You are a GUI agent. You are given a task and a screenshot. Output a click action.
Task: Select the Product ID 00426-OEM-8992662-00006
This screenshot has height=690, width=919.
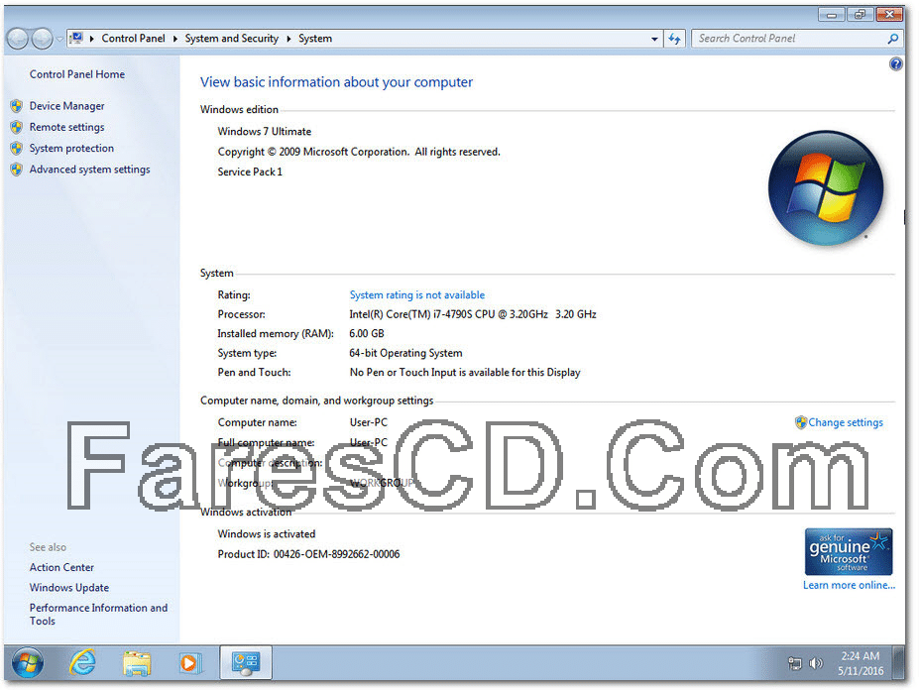pyautogui.click(x=336, y=554)
